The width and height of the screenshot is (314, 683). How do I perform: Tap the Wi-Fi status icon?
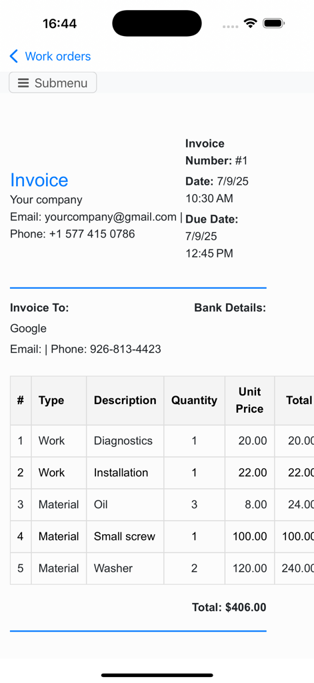click(251, 23)
